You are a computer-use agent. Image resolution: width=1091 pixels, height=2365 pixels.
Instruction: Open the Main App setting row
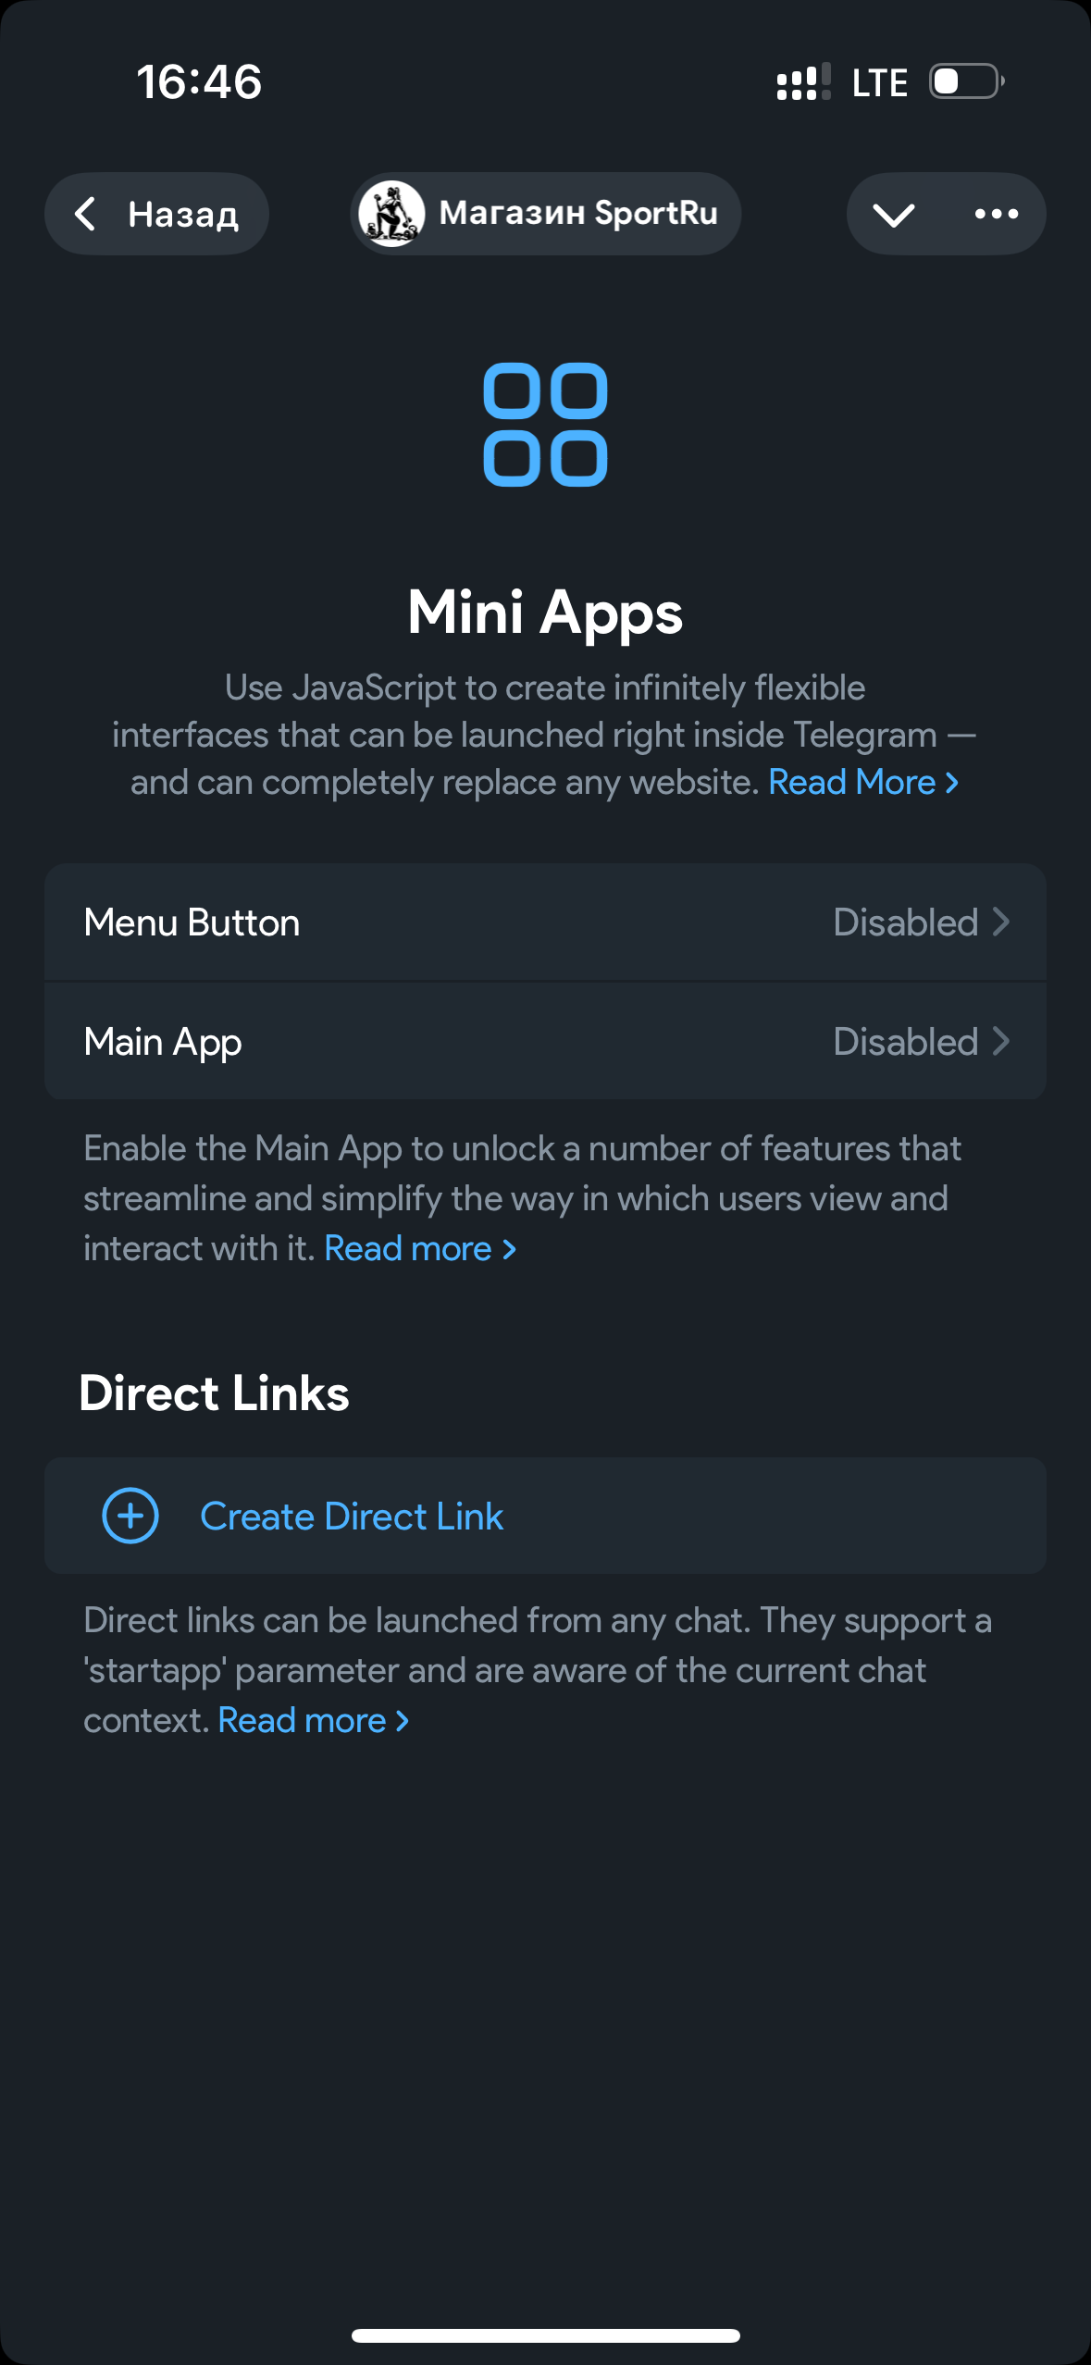coord(370,1042)
